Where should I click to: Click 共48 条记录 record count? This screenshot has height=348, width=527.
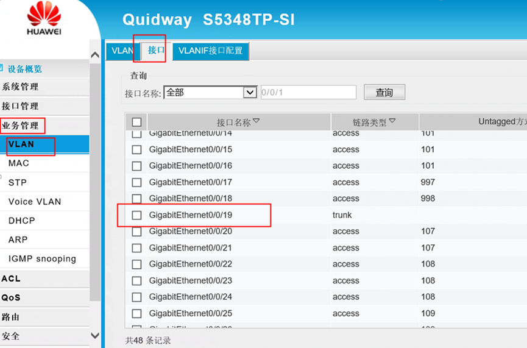coord(148,340)
